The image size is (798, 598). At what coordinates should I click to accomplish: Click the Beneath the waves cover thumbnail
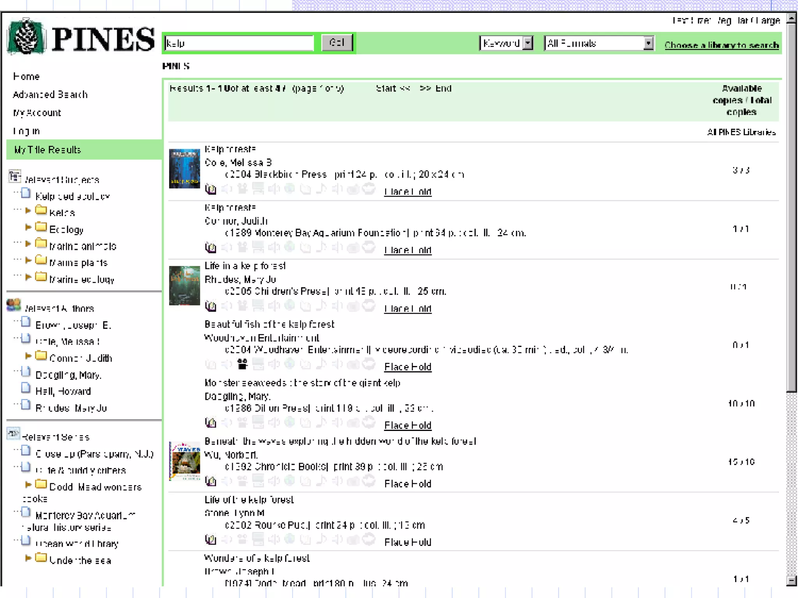184,461
